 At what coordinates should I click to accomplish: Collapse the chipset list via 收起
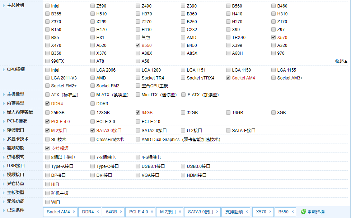tap(341, 61)
